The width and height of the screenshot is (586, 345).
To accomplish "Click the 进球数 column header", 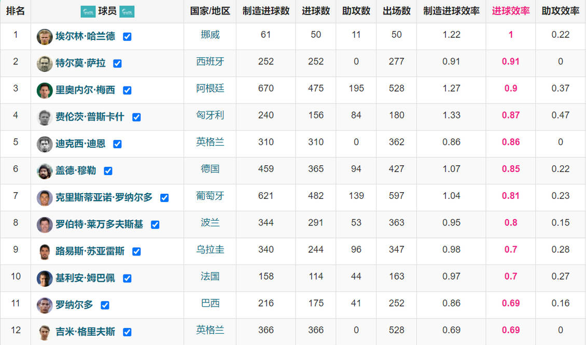I will click(x=316, y=11).
